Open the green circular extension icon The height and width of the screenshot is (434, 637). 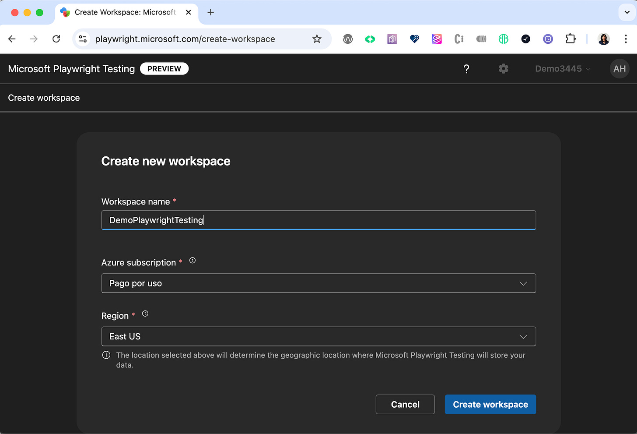pyautogui.click(x=504, y=39)
